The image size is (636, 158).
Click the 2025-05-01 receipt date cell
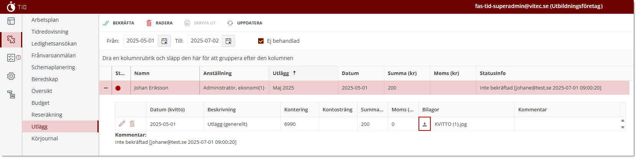(x=175, y=124)
